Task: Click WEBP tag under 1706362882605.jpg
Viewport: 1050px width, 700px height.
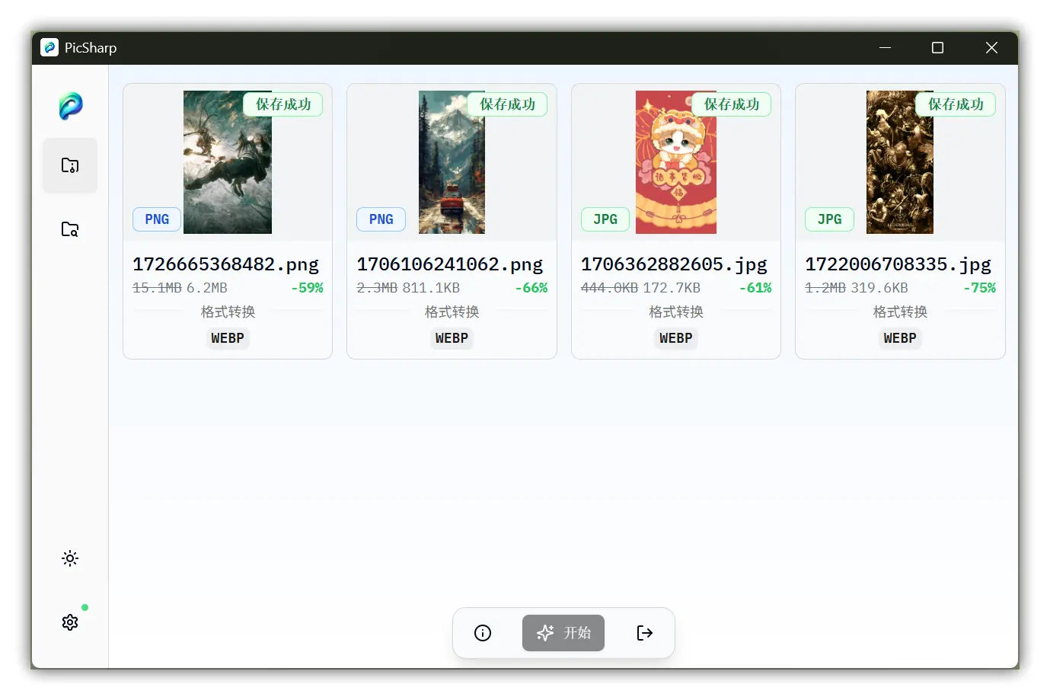Action: tap(676, 338)
